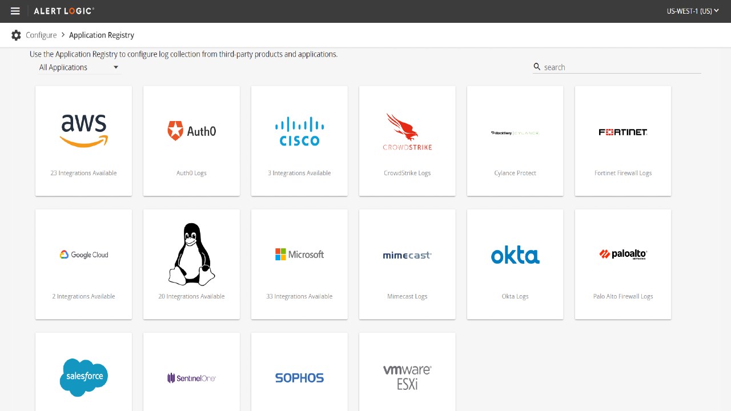
Task: Click the Salesforce cloud logo
Action: (84, 377)
